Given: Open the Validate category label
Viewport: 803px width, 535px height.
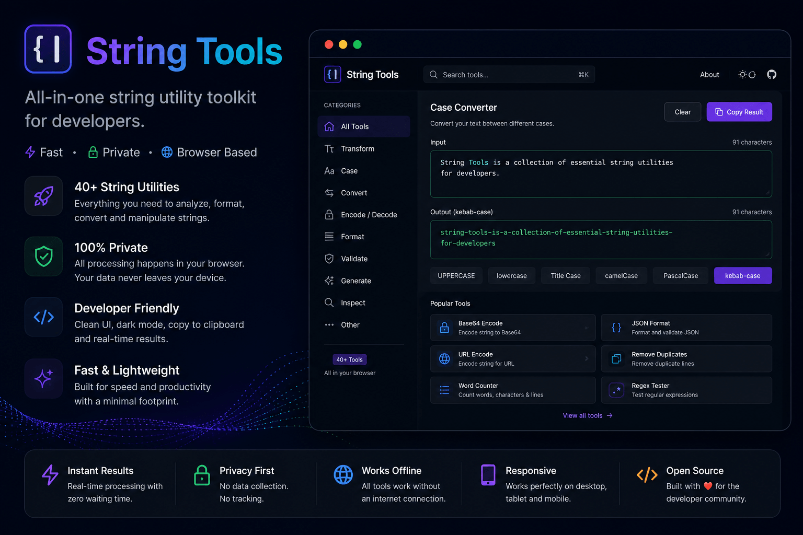Looking at the screenshot, I should click(354, 259).
